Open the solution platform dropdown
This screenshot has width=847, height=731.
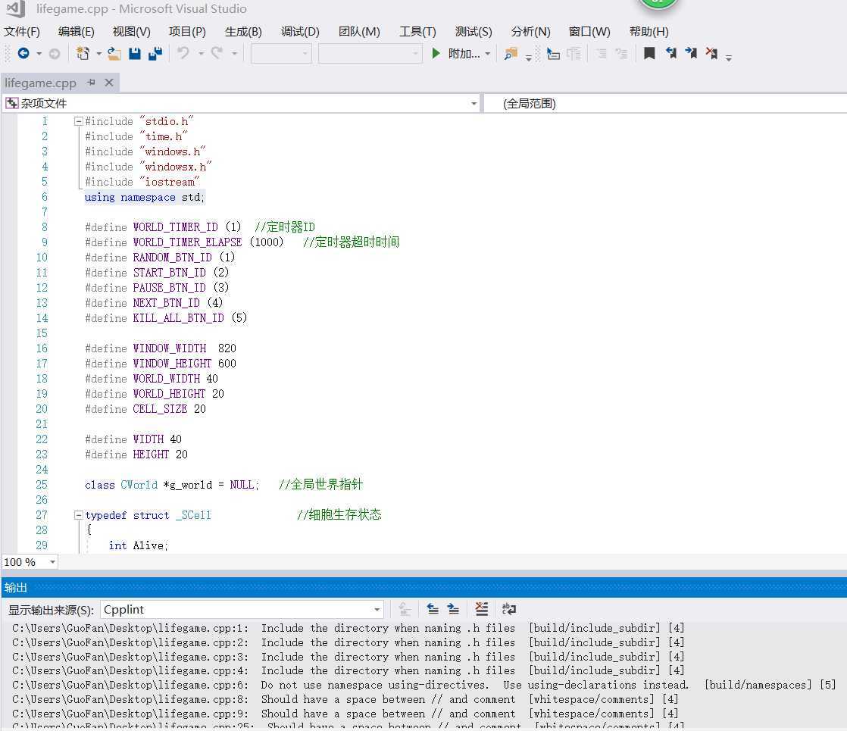coord(370,54)
